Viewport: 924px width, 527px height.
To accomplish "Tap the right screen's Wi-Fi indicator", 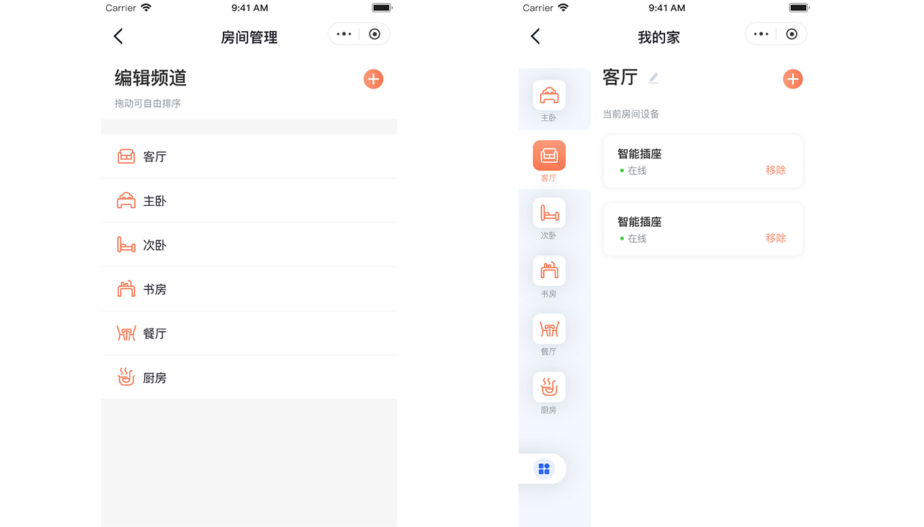I will [x=563, y=8].
